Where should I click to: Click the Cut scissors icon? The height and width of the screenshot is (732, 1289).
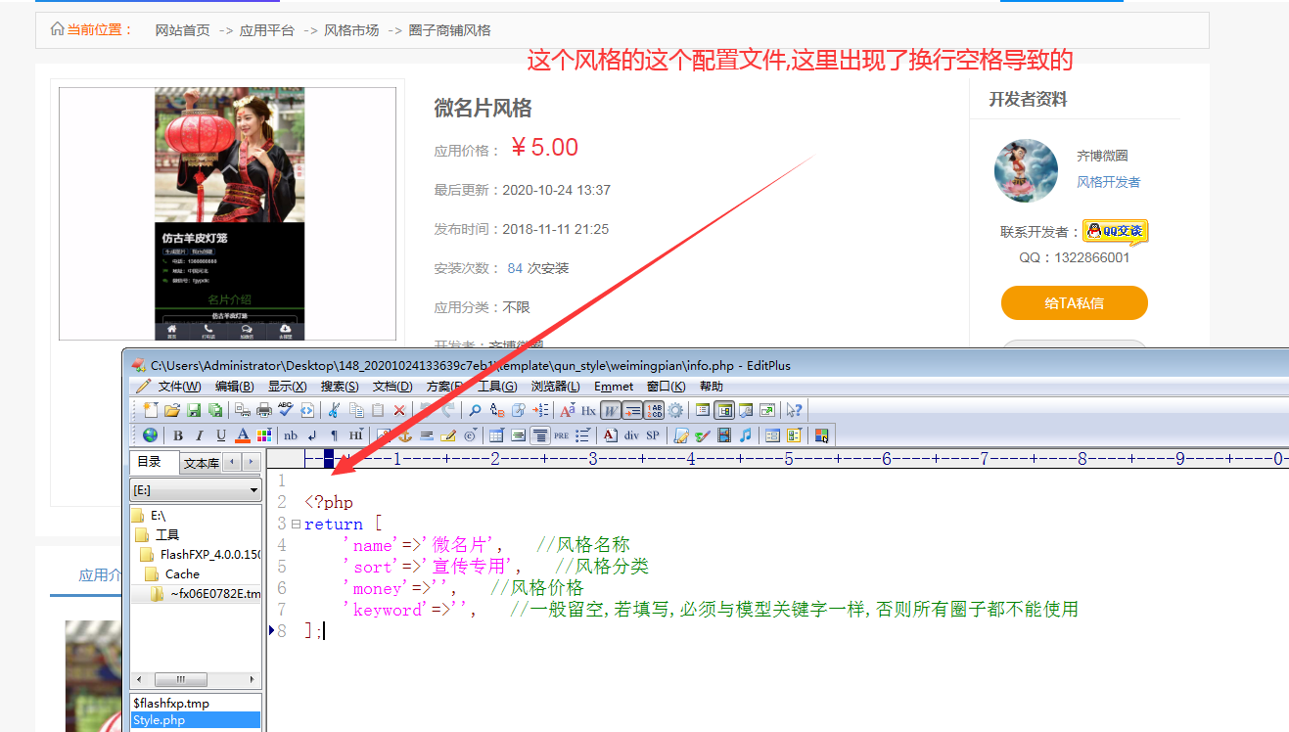(x=335, y=410)
